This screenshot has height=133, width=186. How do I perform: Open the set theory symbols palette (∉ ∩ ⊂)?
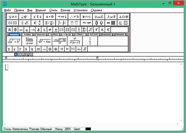point(87,17)
